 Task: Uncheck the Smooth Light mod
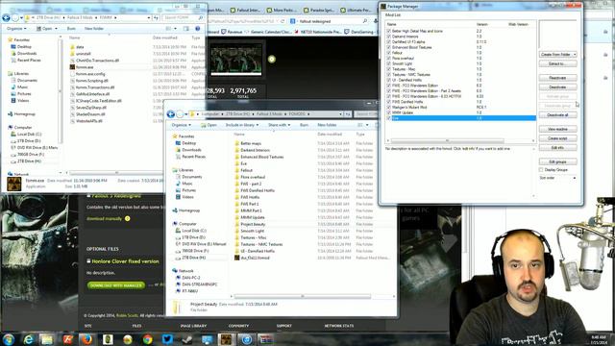click(388, 63)
